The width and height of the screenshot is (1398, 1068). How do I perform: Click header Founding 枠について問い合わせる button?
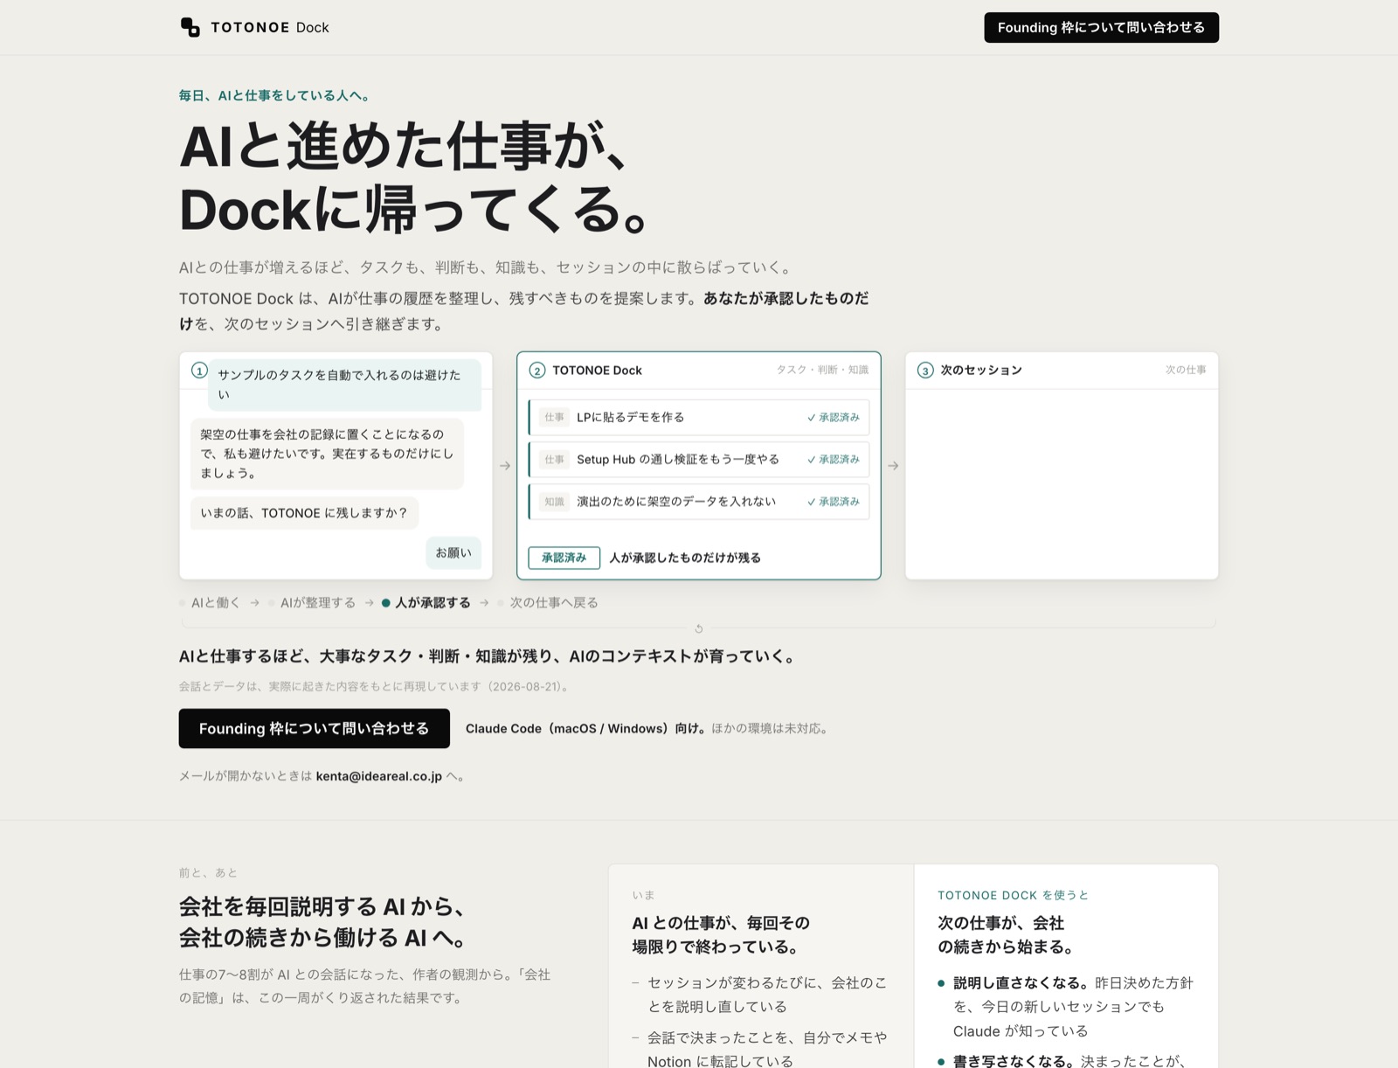tap(1101, 27)
